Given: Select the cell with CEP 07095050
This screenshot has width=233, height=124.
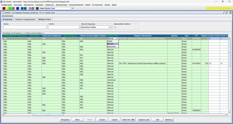Looking at the screenshot, I should [196, 50].
